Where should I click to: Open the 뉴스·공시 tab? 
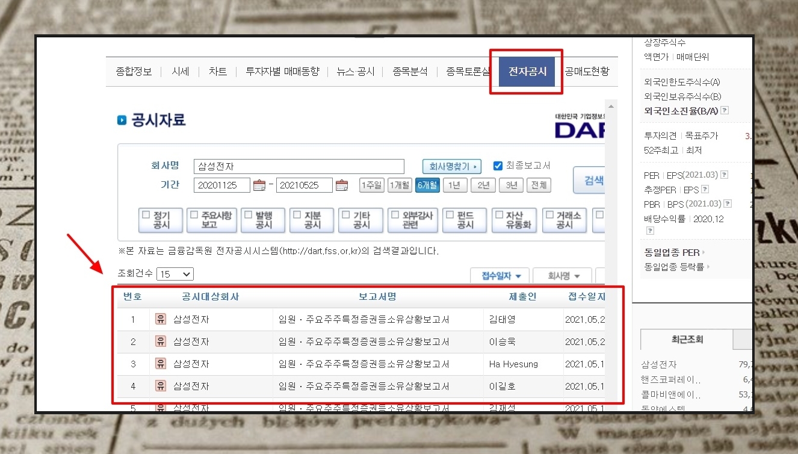(x=356, y=72)
